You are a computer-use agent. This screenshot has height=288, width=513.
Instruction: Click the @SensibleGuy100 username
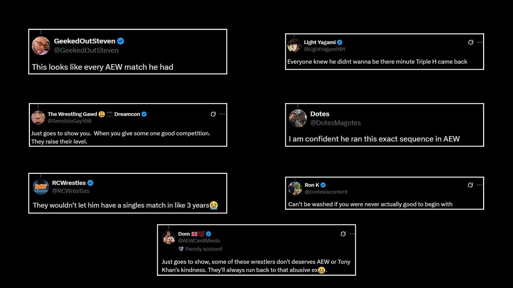(69, 121)
